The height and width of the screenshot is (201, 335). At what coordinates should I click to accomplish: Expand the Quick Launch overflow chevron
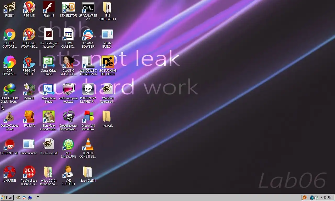click(x=38, y=197)
